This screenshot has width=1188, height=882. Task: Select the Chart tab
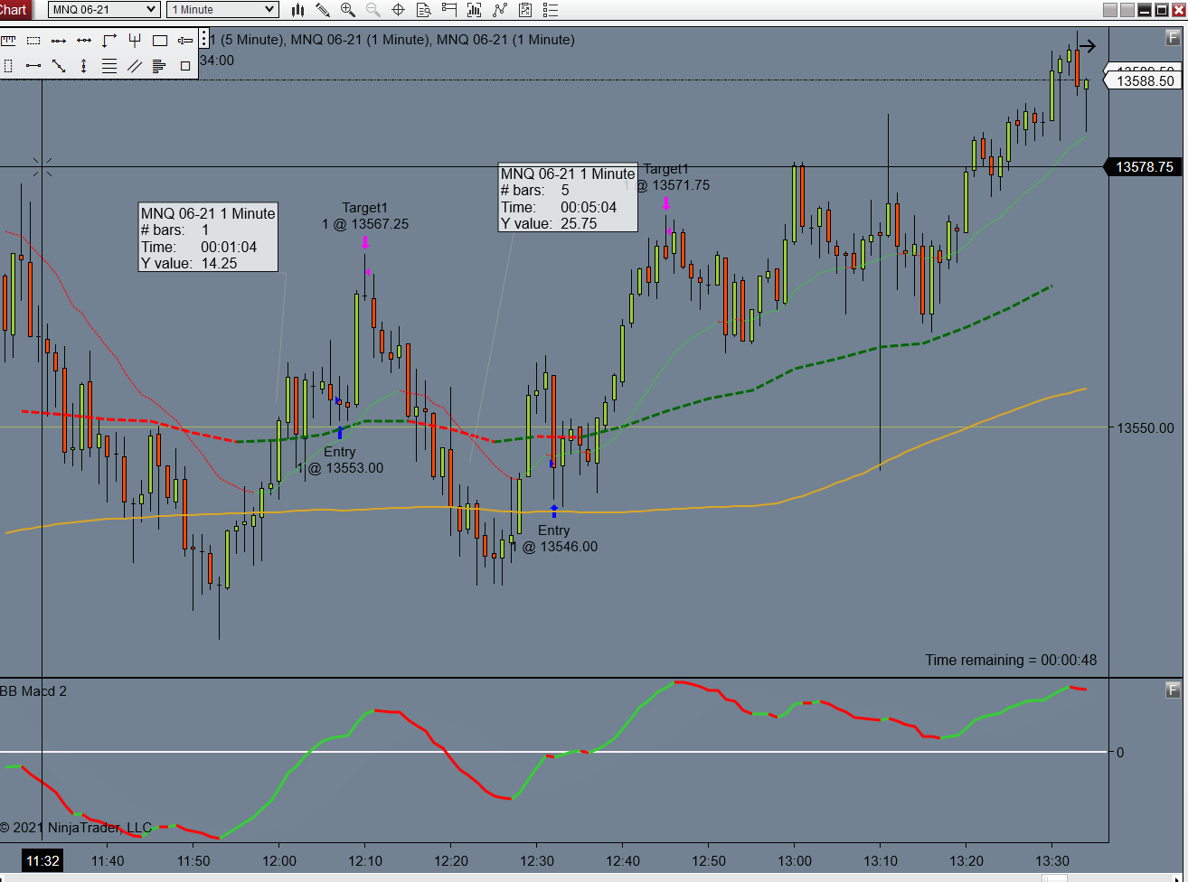[14, 9]
